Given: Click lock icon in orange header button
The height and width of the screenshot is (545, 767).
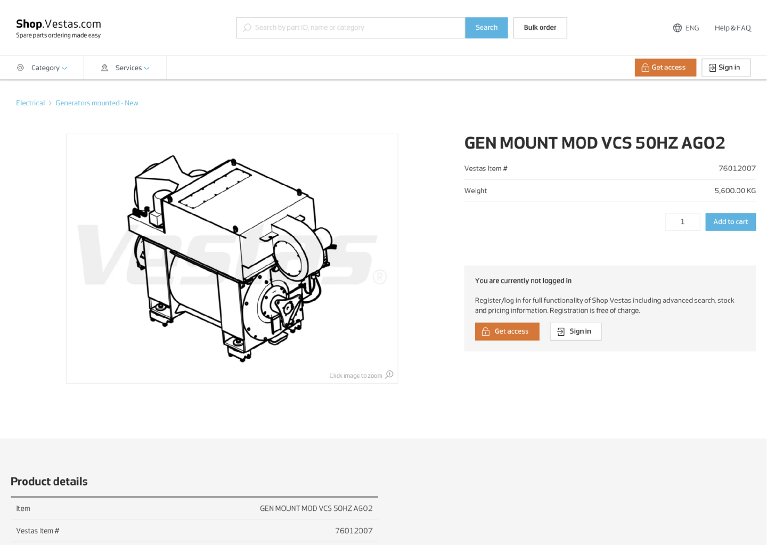Looking at the screenshot, I should pos(645,68).
